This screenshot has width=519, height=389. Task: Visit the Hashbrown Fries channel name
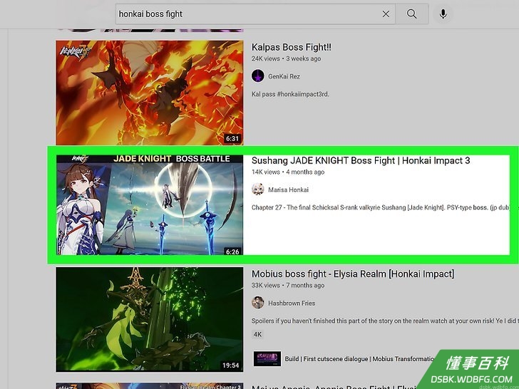point(292,303)
